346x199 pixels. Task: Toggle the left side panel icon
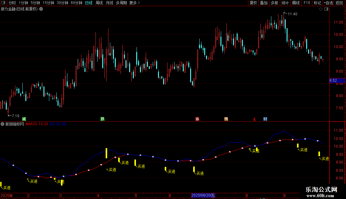(x=3, y=3)
